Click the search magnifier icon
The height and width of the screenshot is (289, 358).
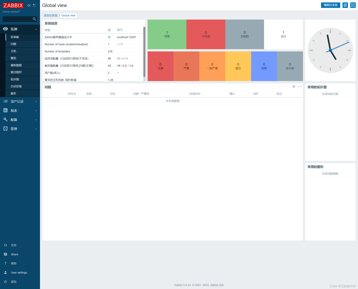click(34, 19)
